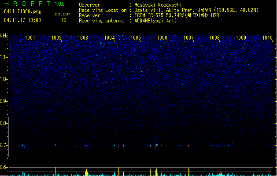This screenshot has height=176, width=277.
Task: Click the Receiving Location label
Action: (x=103, y=10)
